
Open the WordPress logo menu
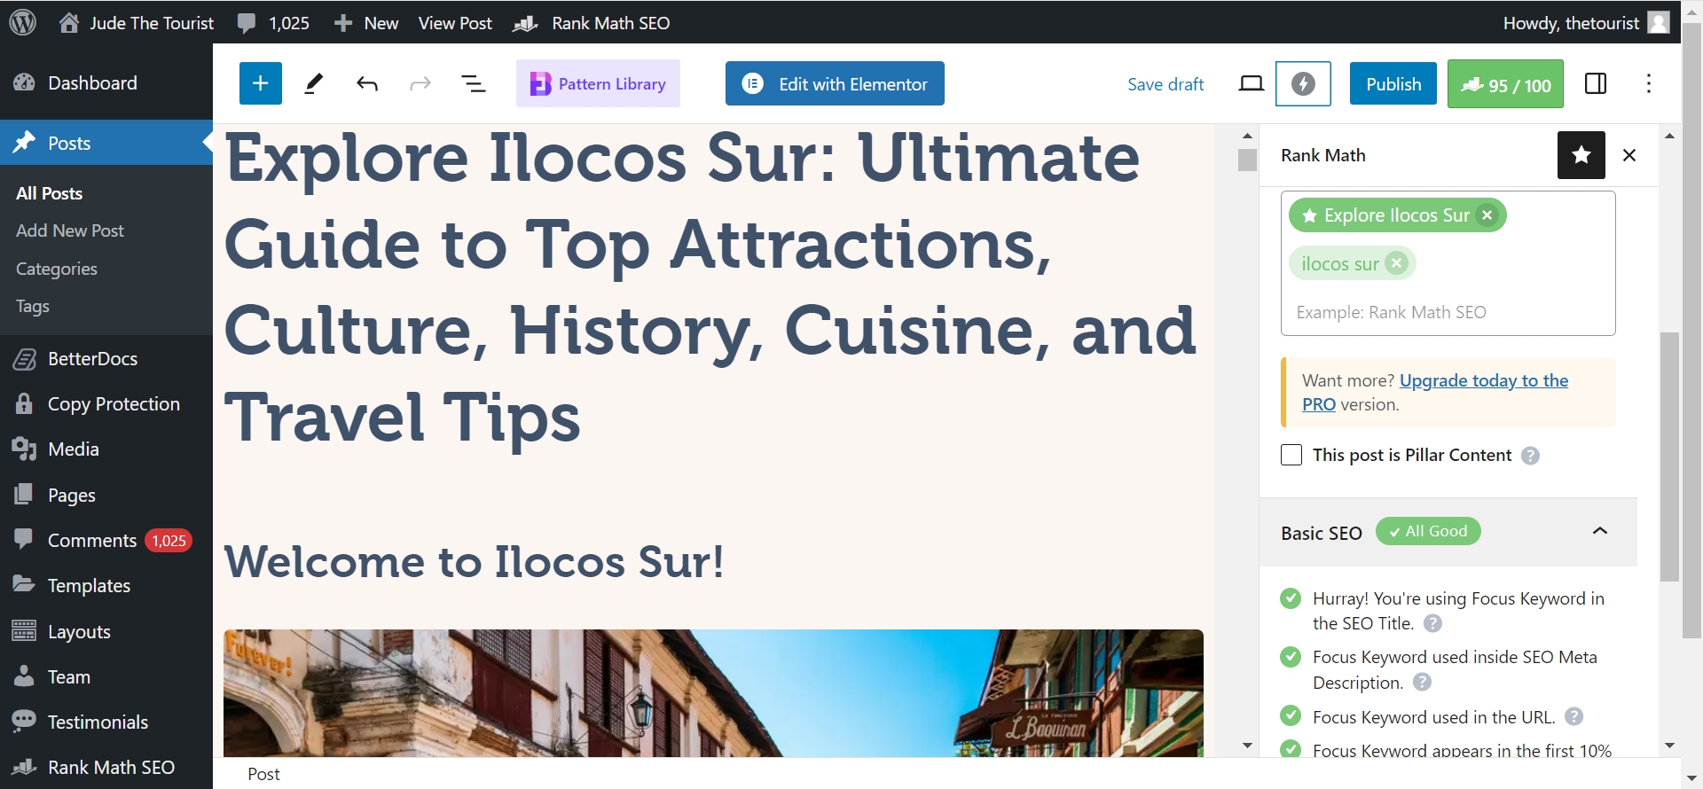(22, 22)
